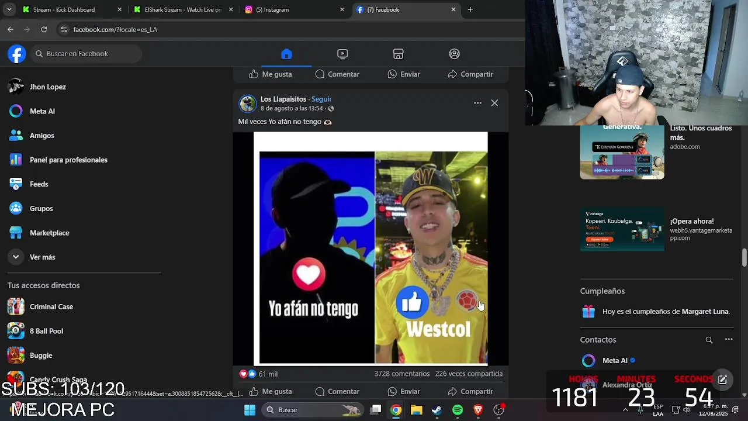748x421 pixels.
Task: Reload the page
Action: [44, 29]
